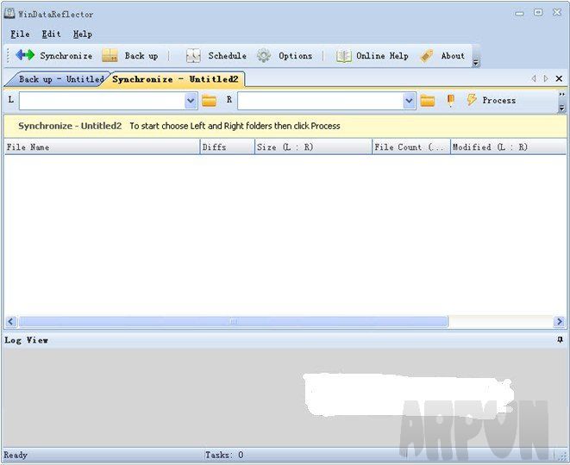This screenshot has width=570, height=465.
Task: Sort by the File Count column
Action: pos(411,147)
